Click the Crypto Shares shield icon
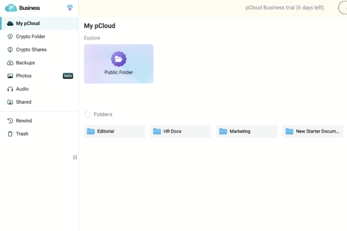Image resolution: width=347 pixels, height=231 pixels. 10,50
